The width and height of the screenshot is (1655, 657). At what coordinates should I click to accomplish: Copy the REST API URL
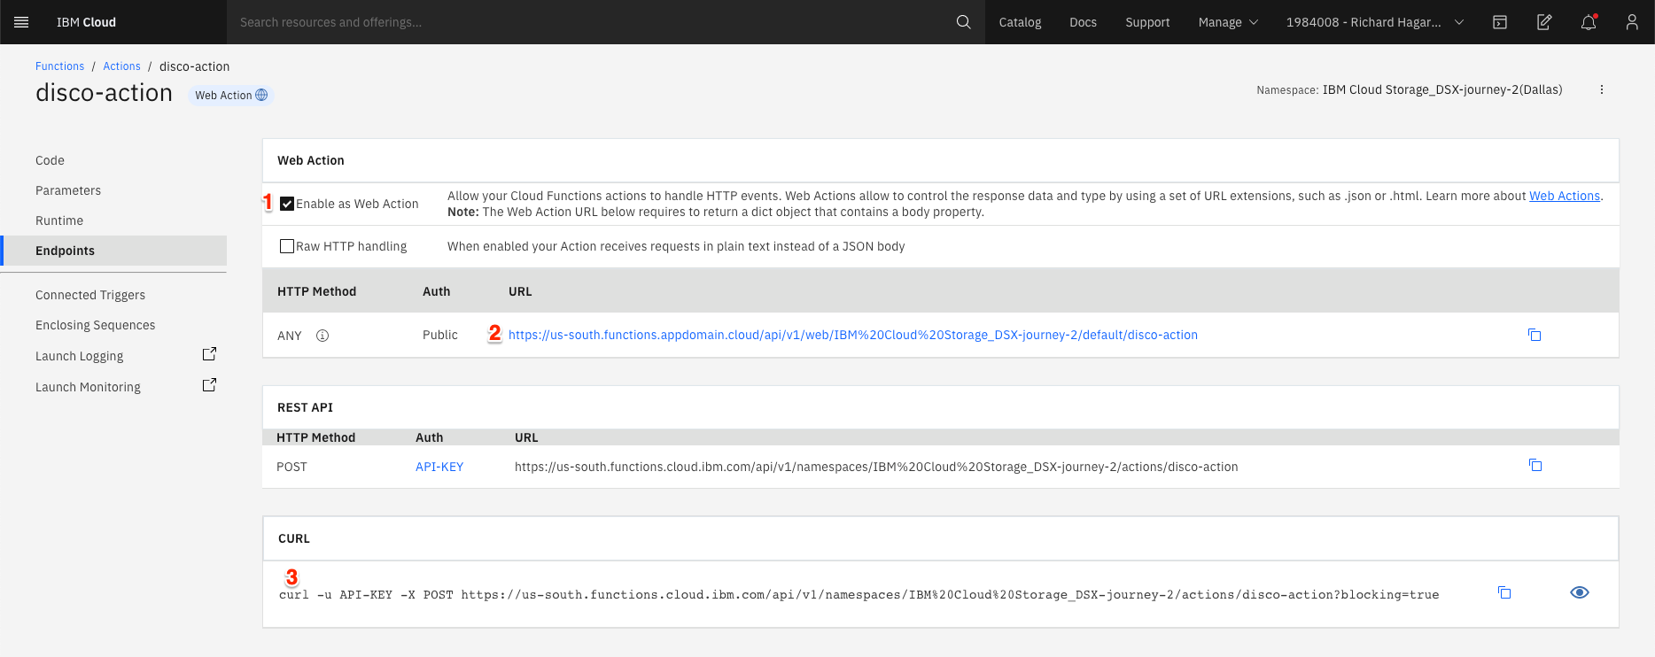click(x=1535, y=465)
